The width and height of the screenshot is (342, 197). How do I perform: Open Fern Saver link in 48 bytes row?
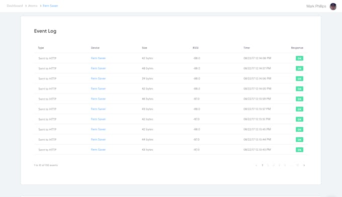click(x=98, y=68)
